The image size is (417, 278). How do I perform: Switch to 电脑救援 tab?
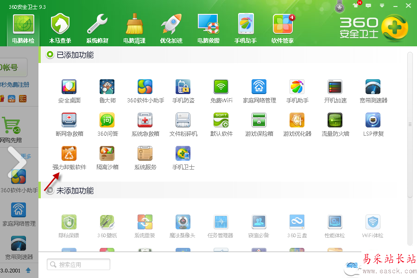coord(208,29)
